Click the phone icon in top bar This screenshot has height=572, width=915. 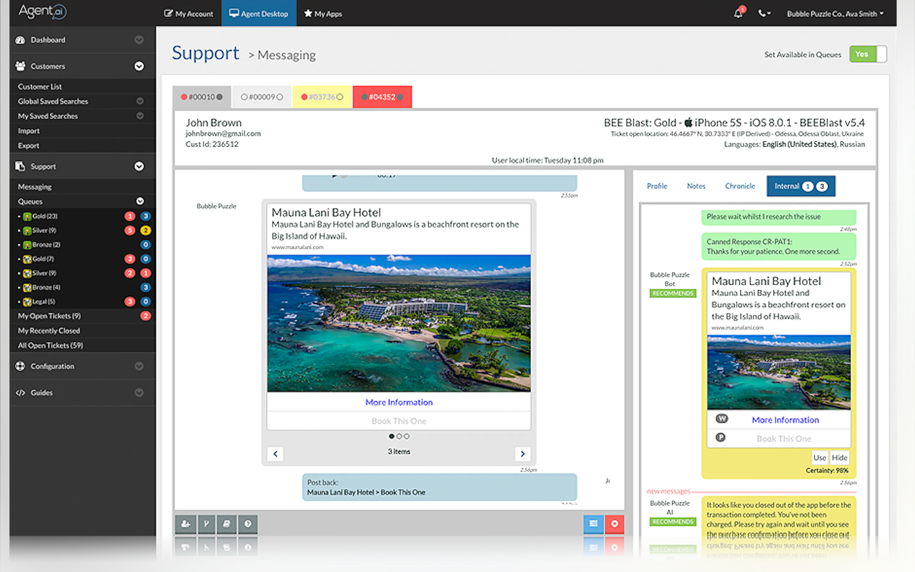tap(762, 14)
